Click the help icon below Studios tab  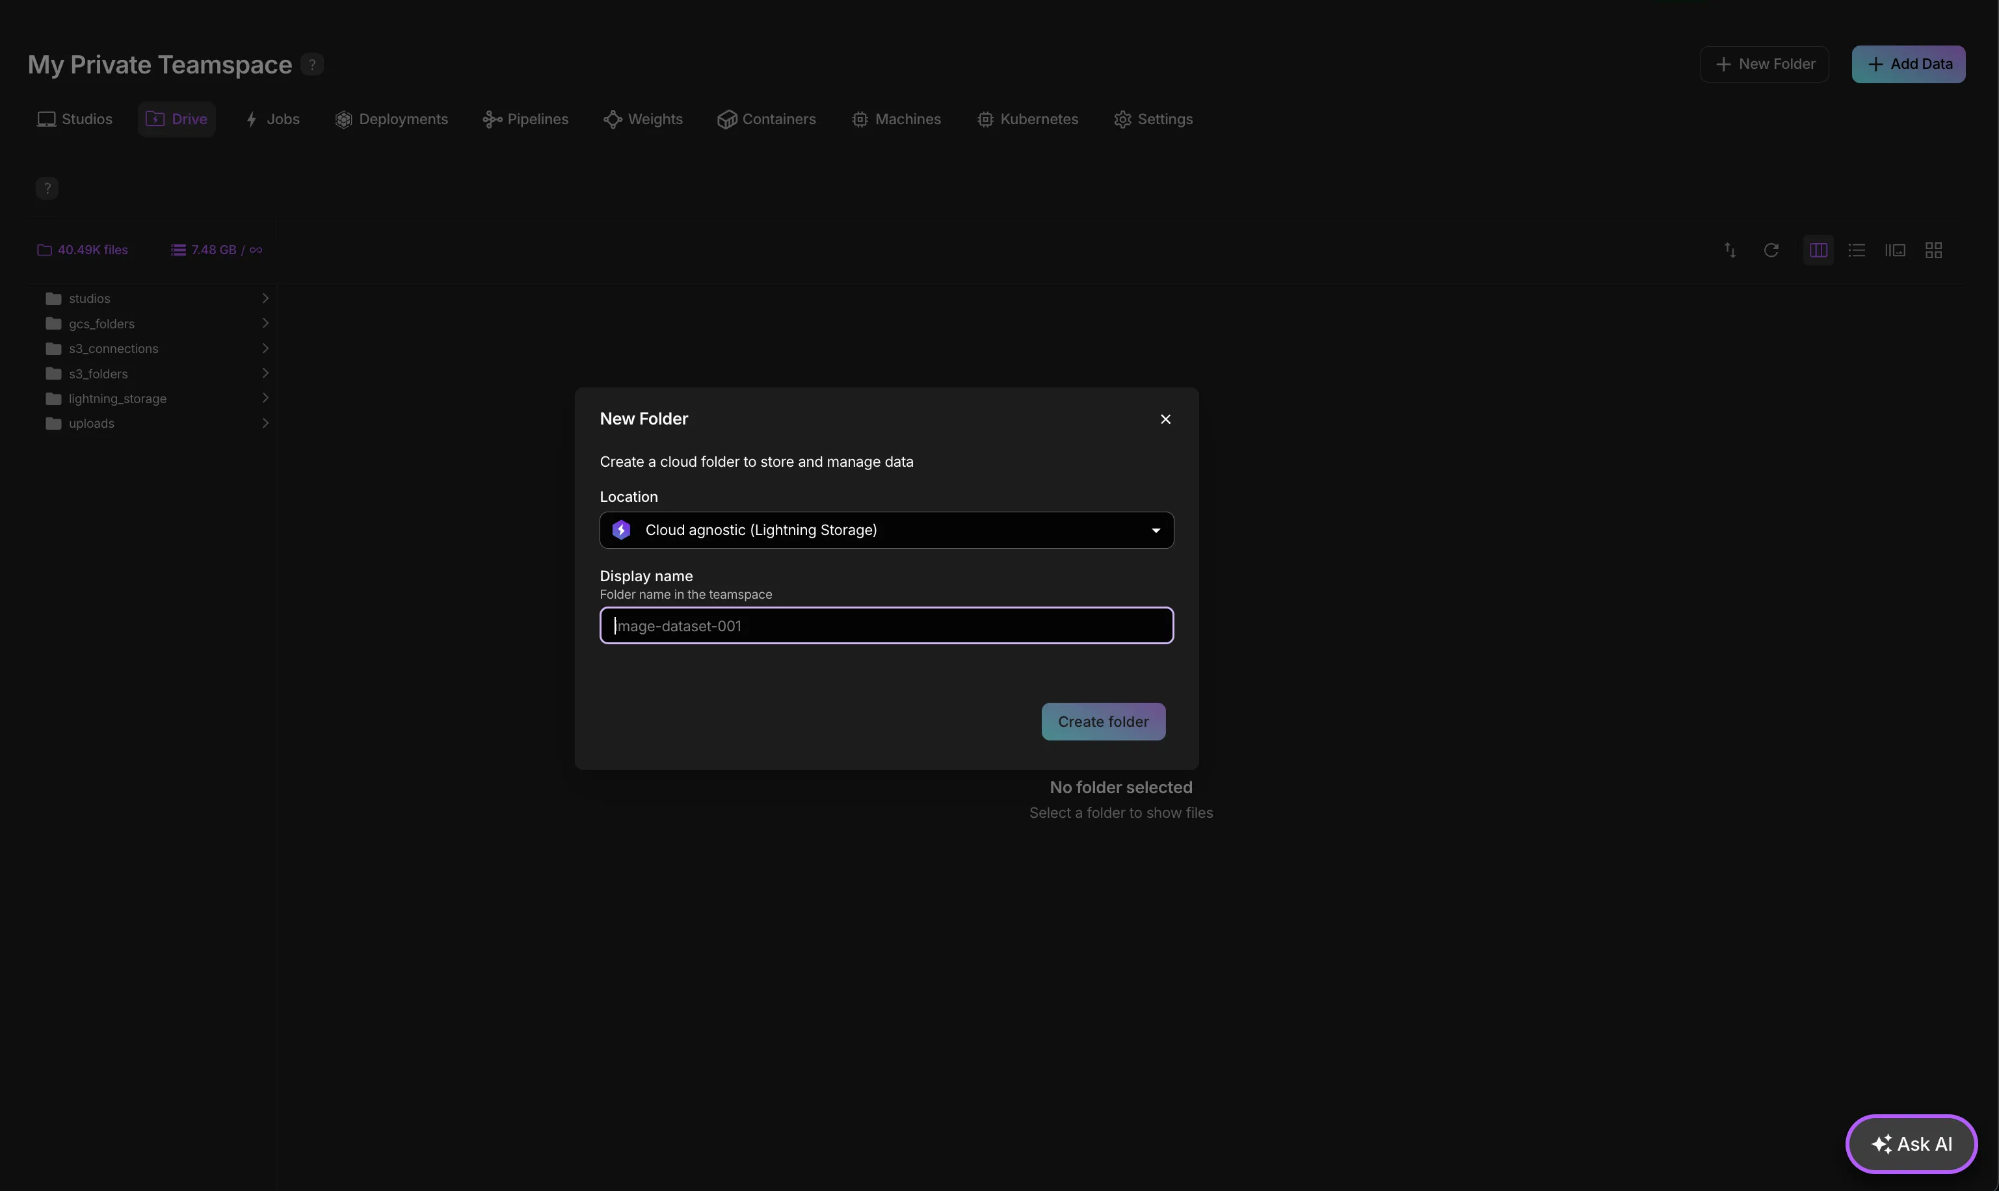point(47,189)
